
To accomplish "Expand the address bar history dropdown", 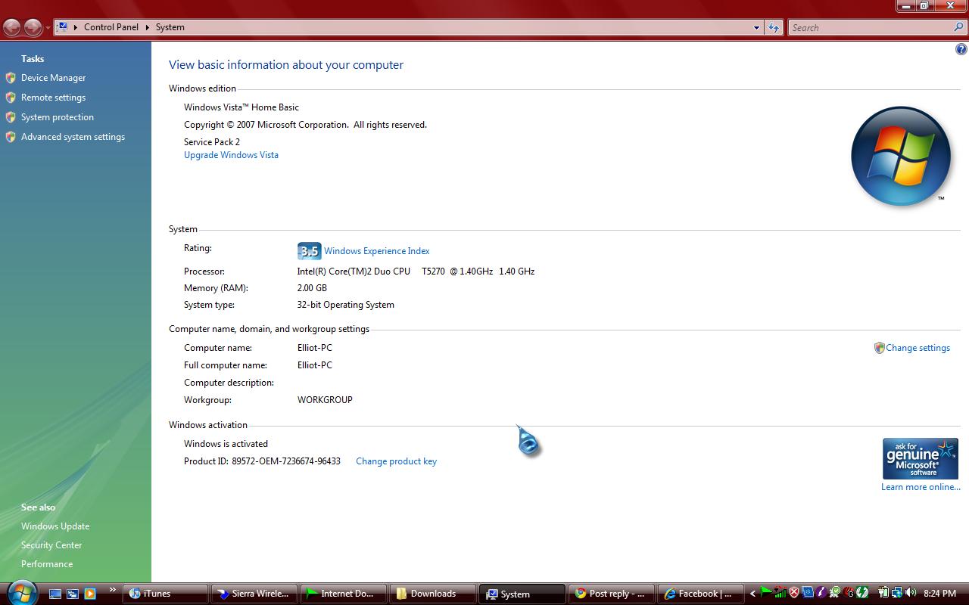I will click(x=756, y=28).
